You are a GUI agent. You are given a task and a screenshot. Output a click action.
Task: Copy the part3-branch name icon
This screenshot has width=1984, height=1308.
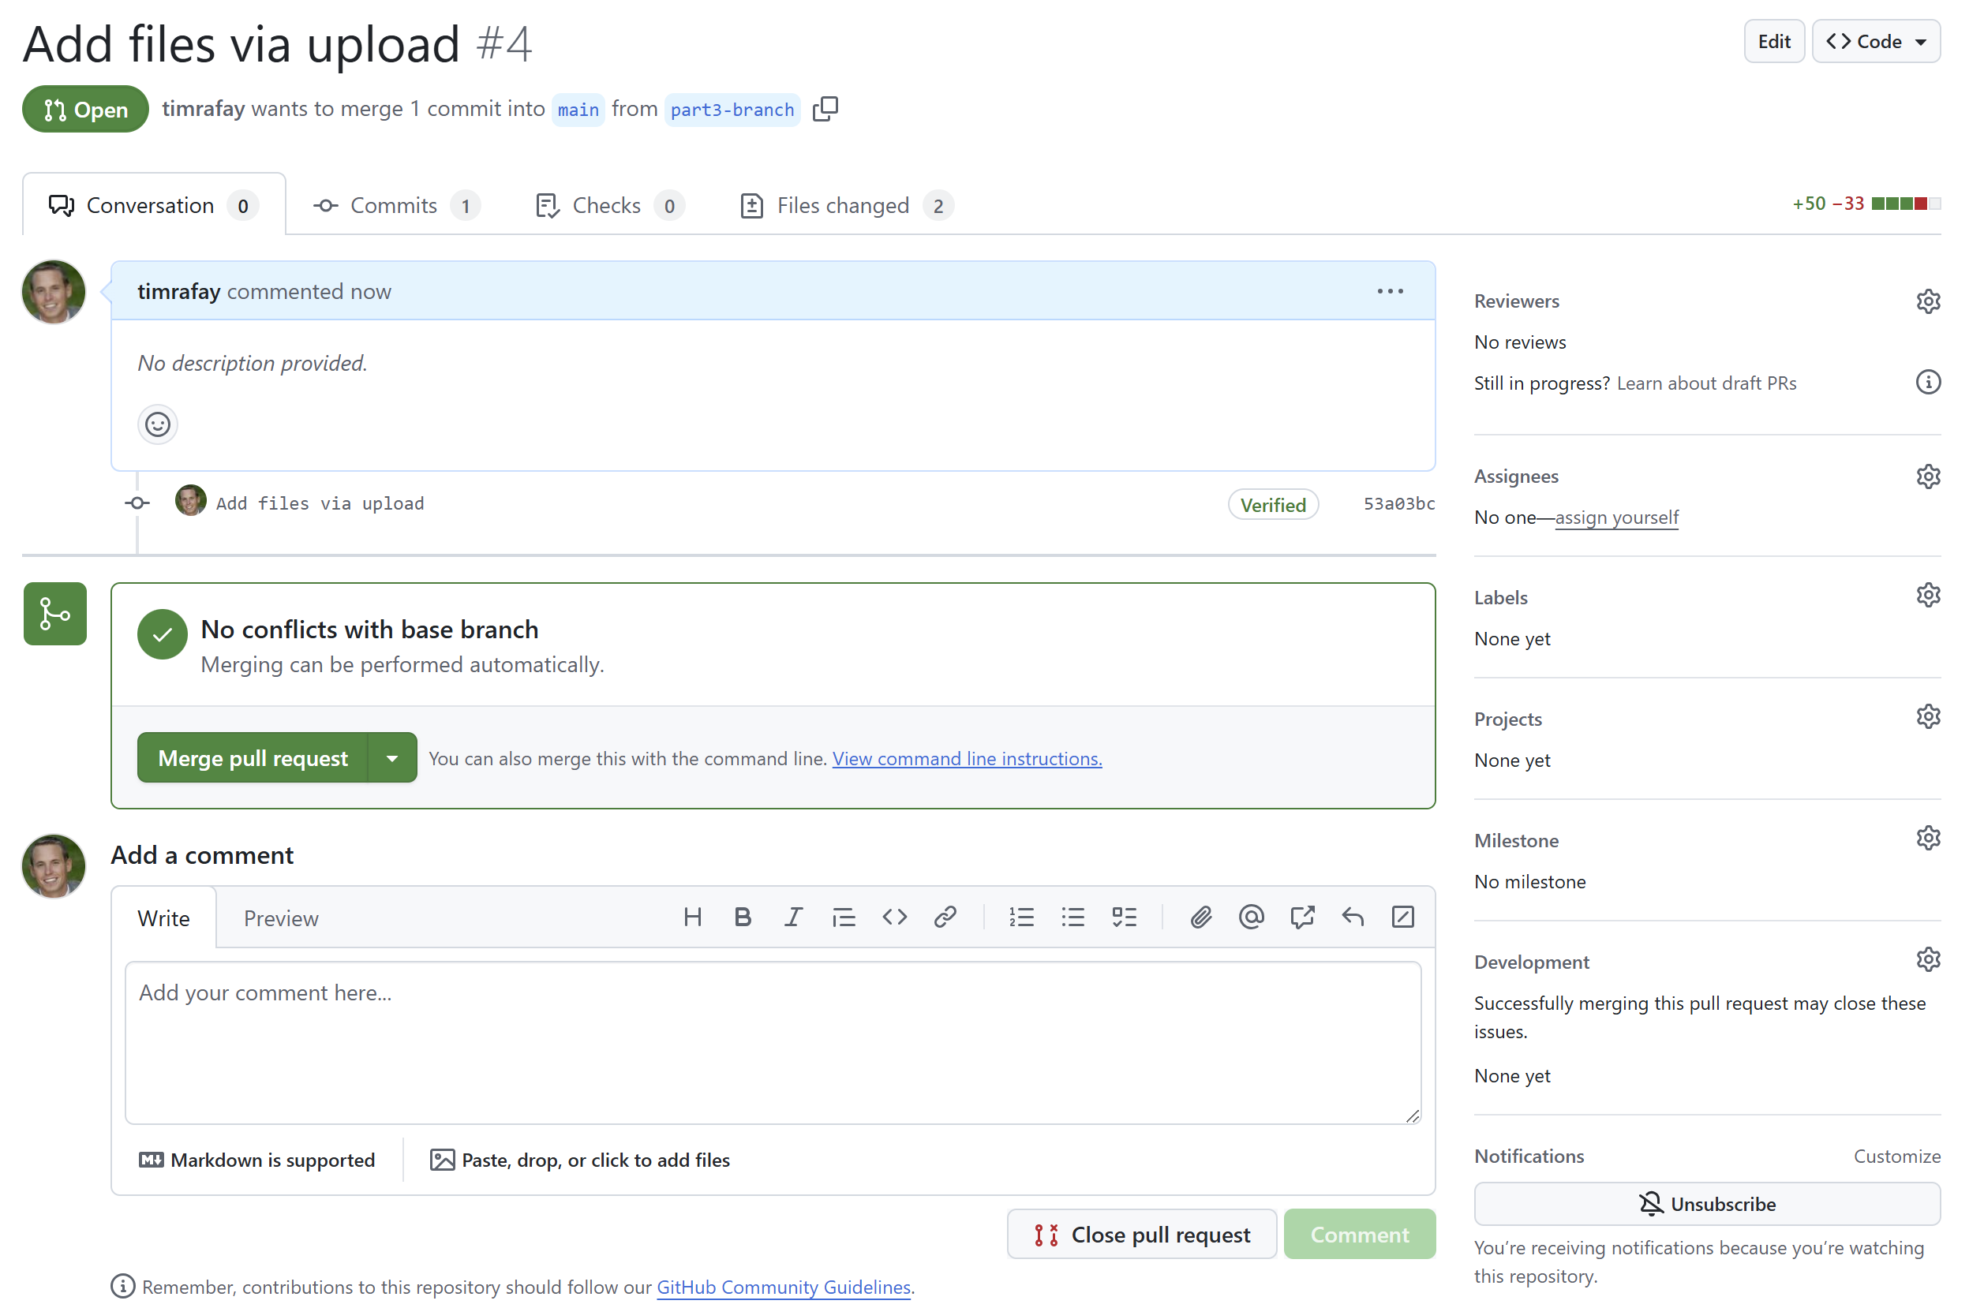point(825,110)
